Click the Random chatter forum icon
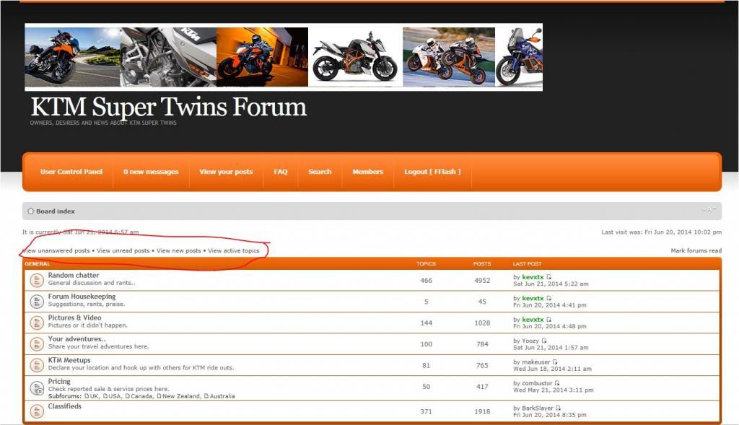Viewport: 739px width, 425px height. tap(37, 281)
